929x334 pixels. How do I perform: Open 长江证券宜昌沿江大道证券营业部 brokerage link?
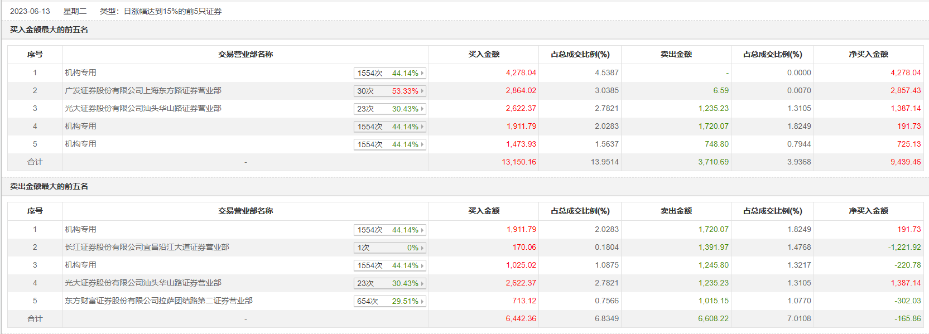tap(147, 247)
